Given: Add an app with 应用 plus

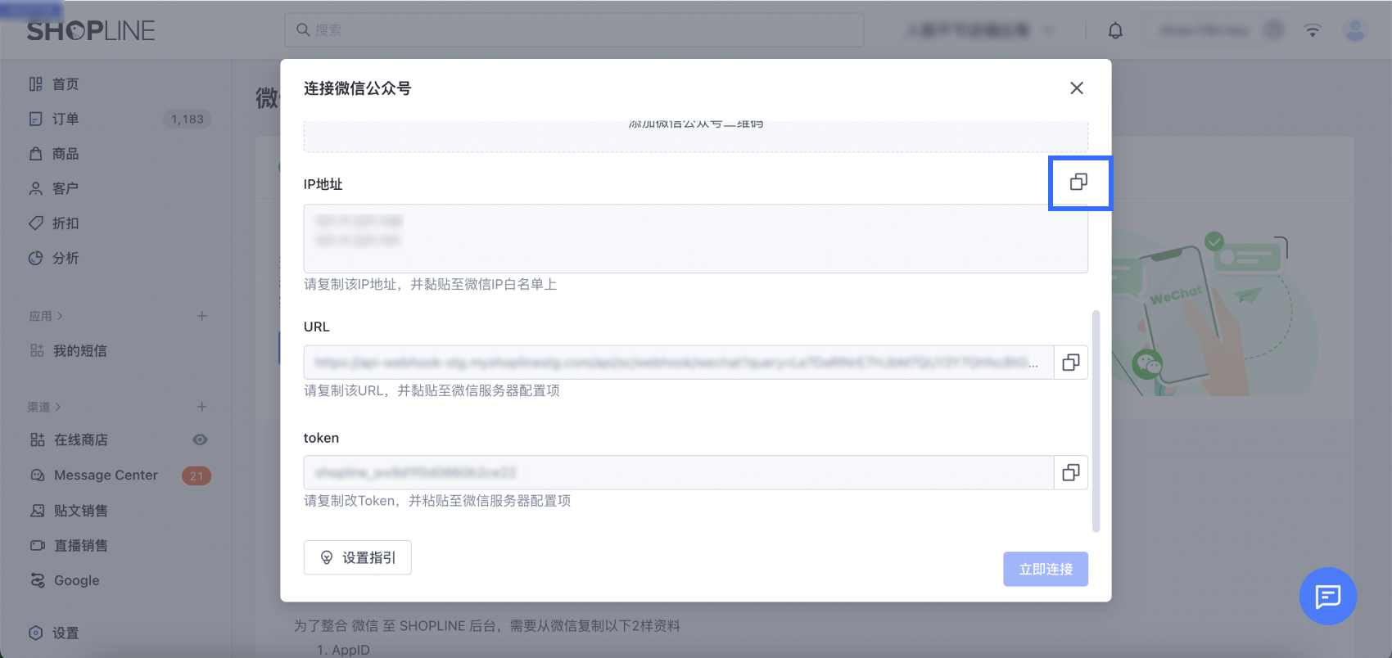Looking at the screenshot, I should click(x=201, y=316).
